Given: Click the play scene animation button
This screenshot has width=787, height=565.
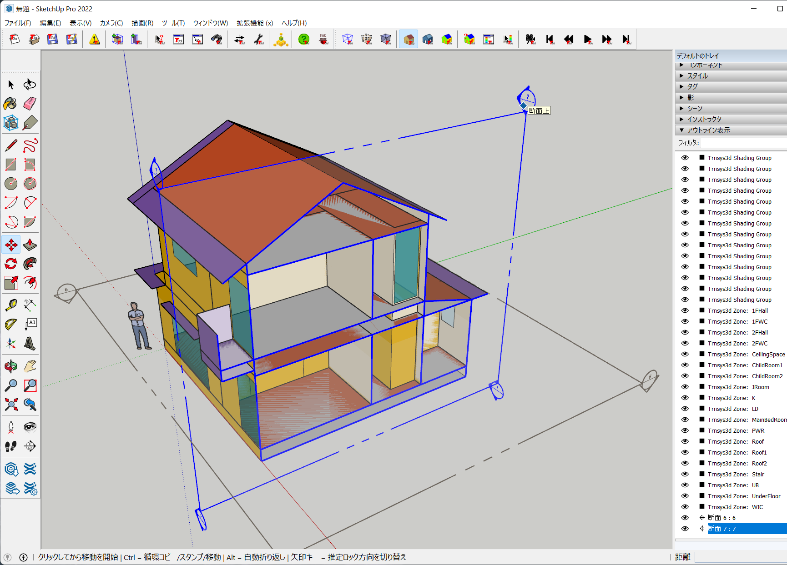Looking at the screenshot, I should (x=587, y=39).
